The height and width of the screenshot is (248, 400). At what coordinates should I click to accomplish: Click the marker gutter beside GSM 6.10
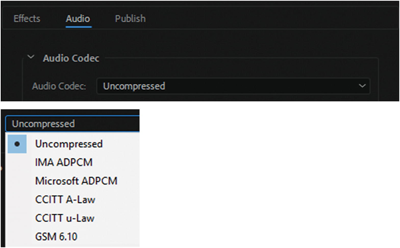pos(17,237)
